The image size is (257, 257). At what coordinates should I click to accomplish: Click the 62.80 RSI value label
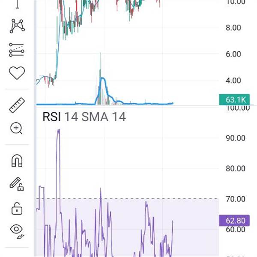coord(234,221)
